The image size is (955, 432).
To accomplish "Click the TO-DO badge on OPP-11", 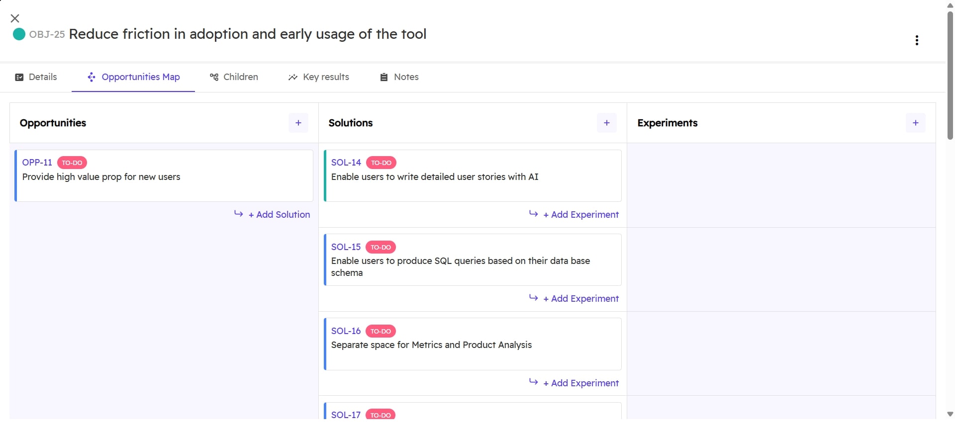I will point(72,163).
